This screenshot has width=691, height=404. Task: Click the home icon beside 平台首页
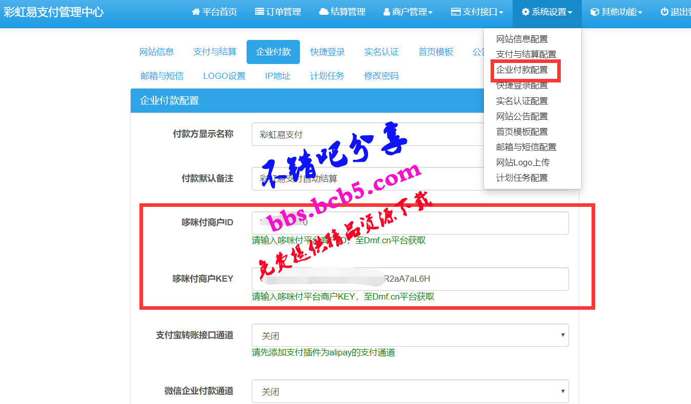196,12
